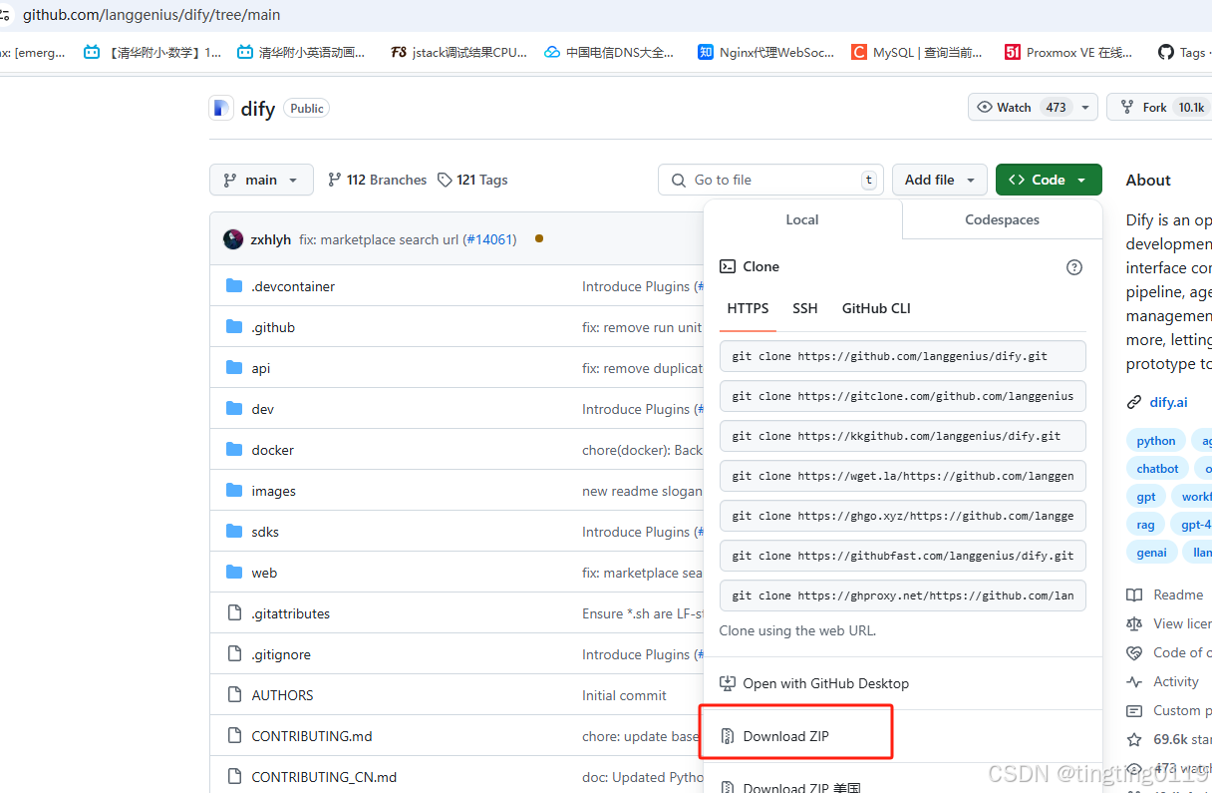Click the web folder icon
The height and width of the screenshot is (793, 1212).
click(234, 573)
